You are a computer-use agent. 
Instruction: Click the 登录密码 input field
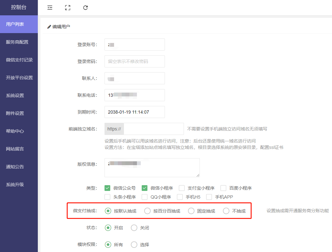pyautogui.click(x=134, y=61)
